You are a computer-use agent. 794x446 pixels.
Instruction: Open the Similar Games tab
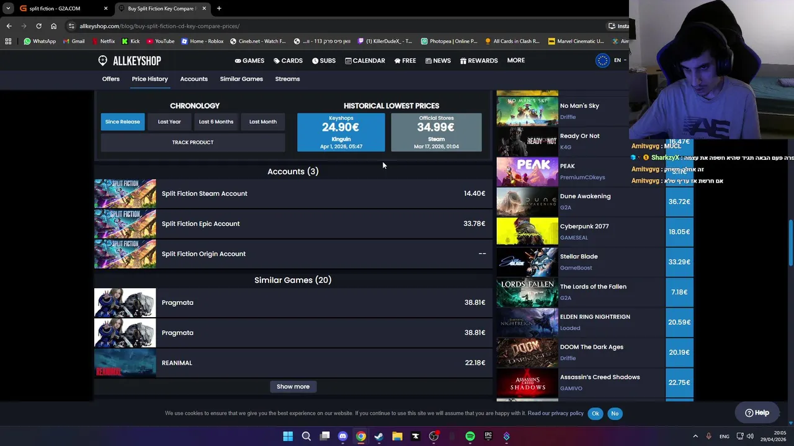(241, 79)
